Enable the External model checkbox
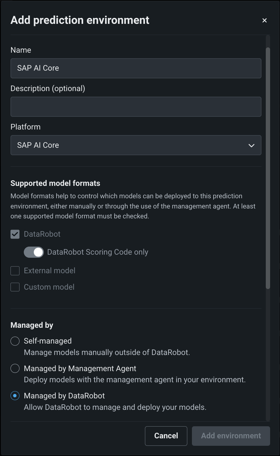 click(x=15, y=271)
